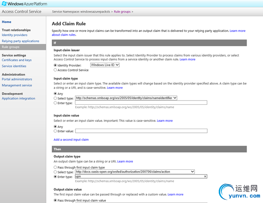Select the Enter value radio button
The image size is (263, 203).
pyautogui.click(x=55, y=131)
